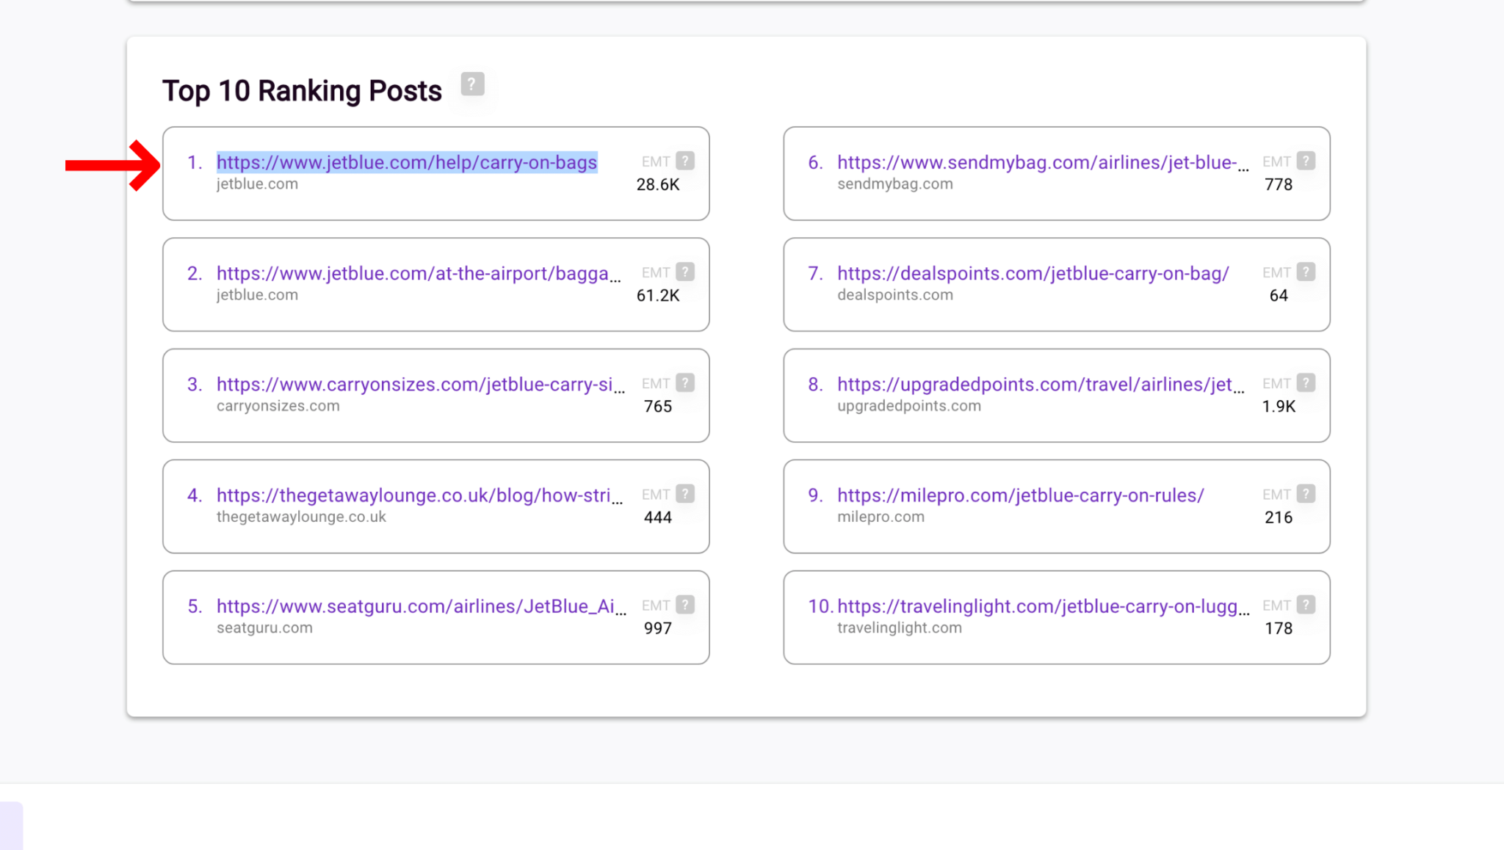The height and width of the screenshot is (850, 1504).
Task: Open the jetblue.com at-the-airport baggage link
Action: coord(417,273)
